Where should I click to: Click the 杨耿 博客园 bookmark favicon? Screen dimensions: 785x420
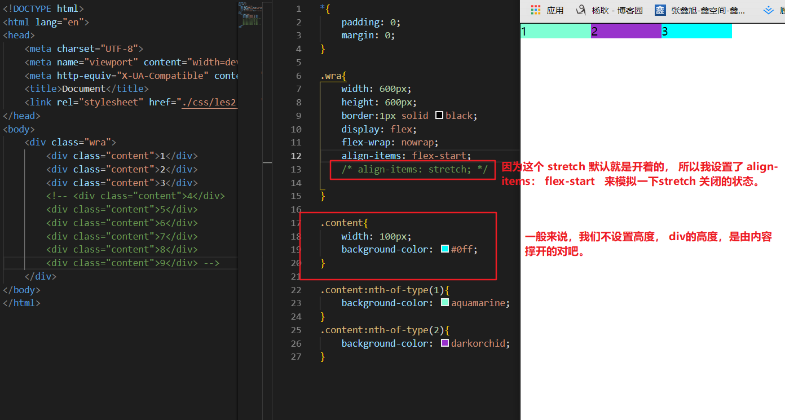click(580, 10)
